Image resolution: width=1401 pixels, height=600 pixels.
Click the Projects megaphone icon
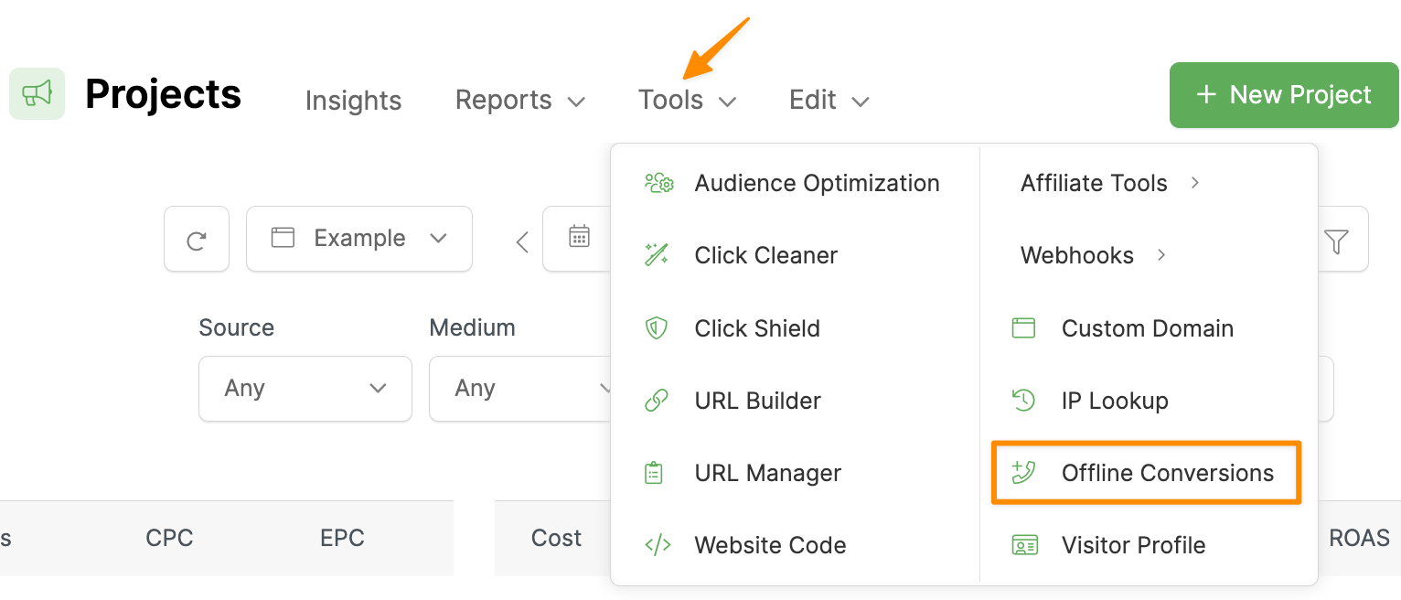coord(37,94)
